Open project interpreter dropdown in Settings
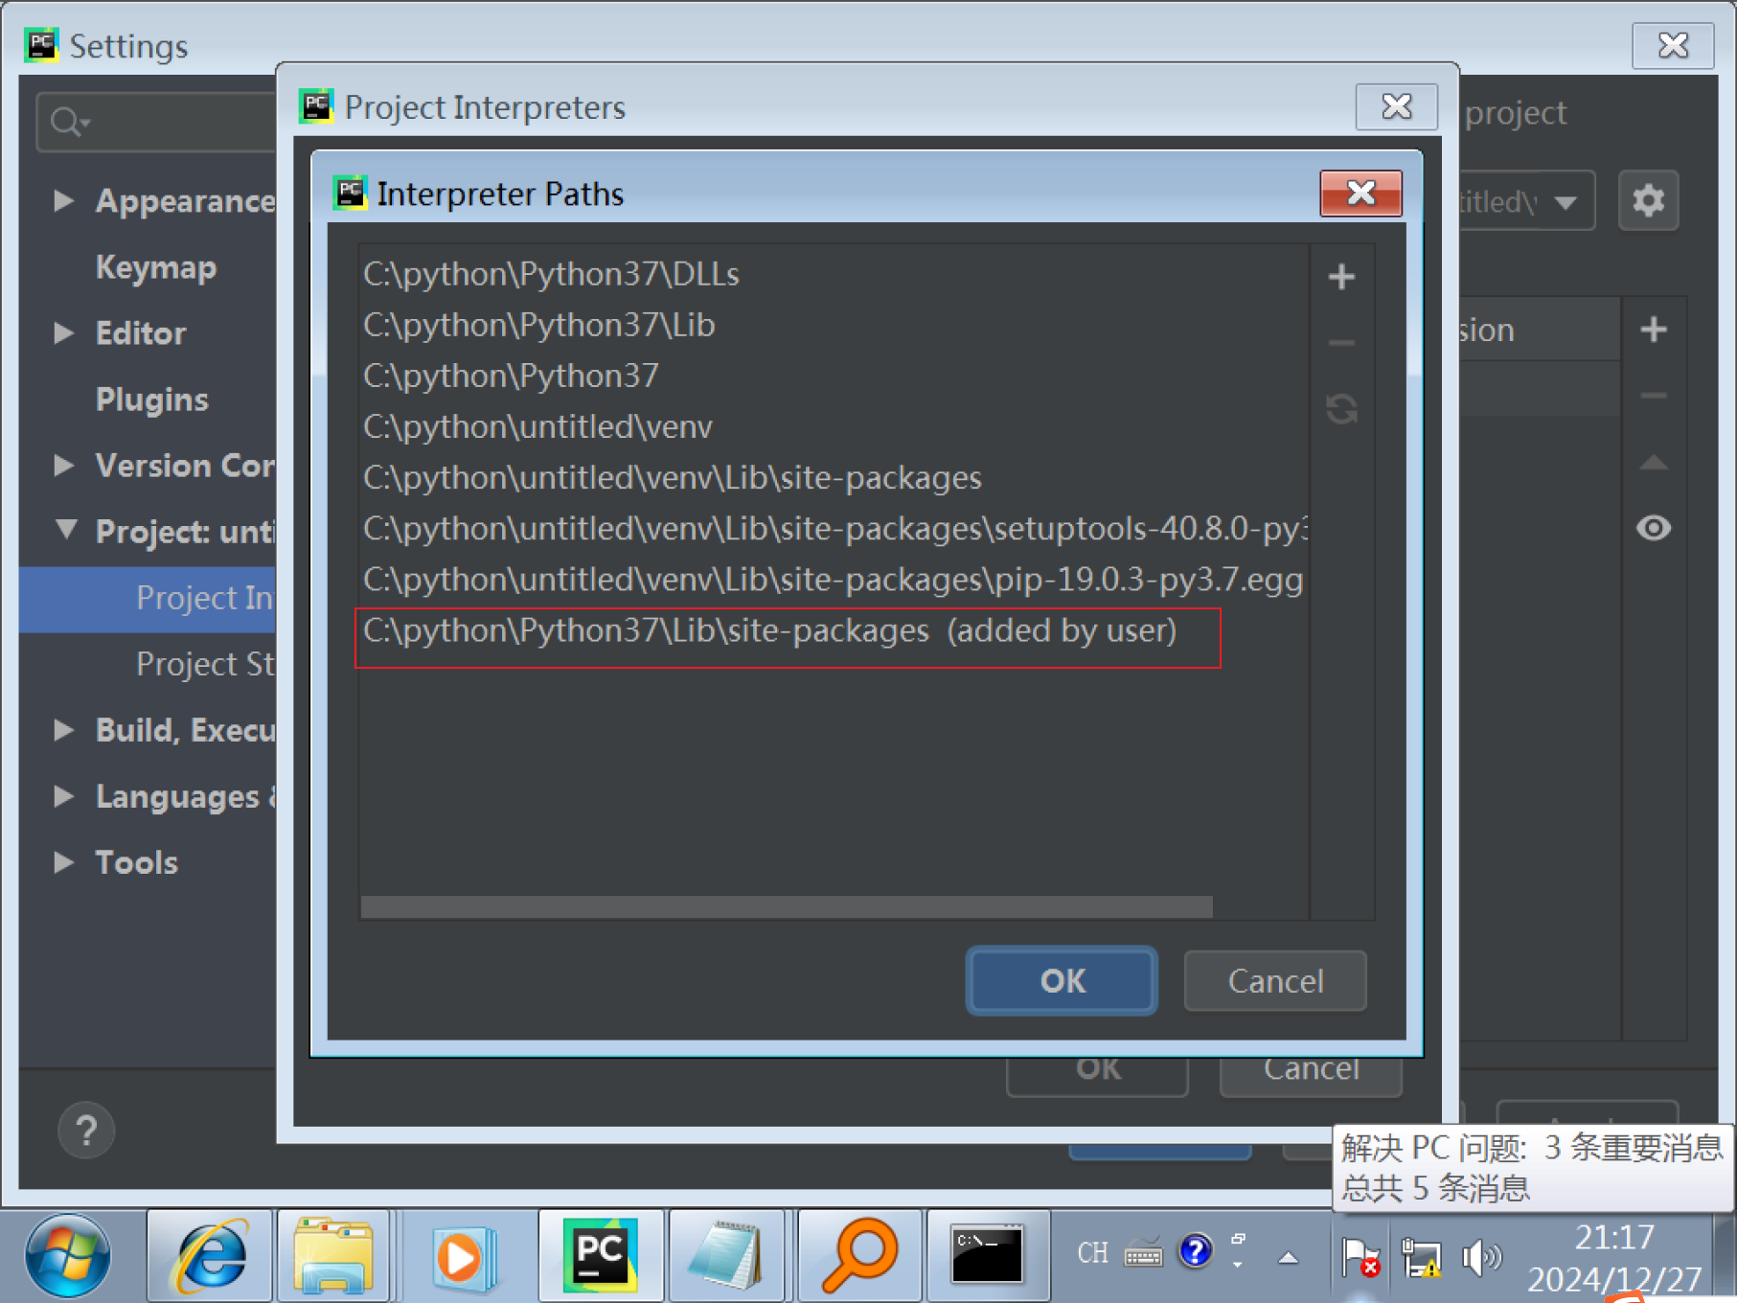The height and width of the screenshot is (1303, 1737). coord(1566,202)
